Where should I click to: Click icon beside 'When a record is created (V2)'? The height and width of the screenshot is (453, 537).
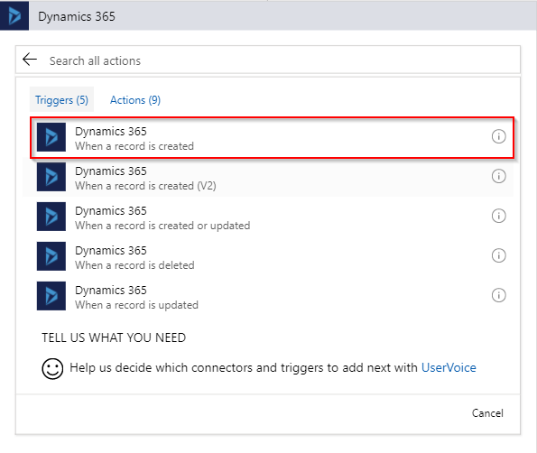tap(51, 177)
